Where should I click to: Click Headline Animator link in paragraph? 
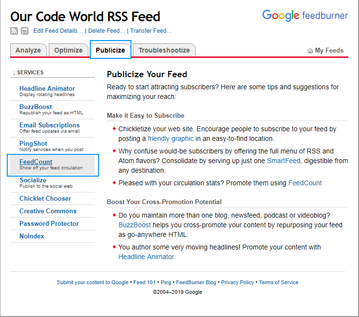click(x=146, y=257)
